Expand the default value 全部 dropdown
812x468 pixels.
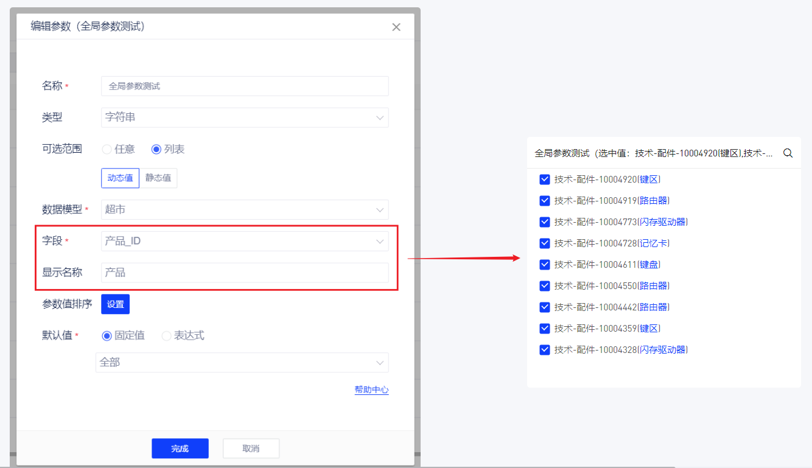coord(242,363)
